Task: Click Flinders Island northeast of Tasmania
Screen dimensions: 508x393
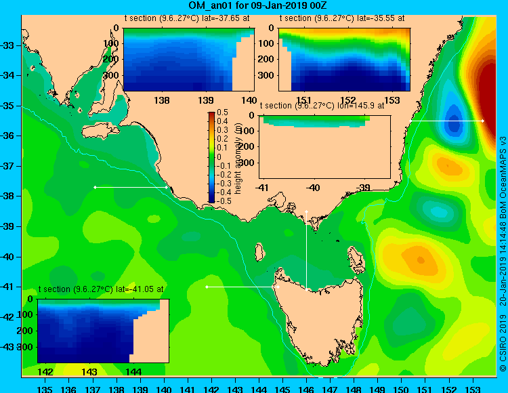Action: coord(356,260)
